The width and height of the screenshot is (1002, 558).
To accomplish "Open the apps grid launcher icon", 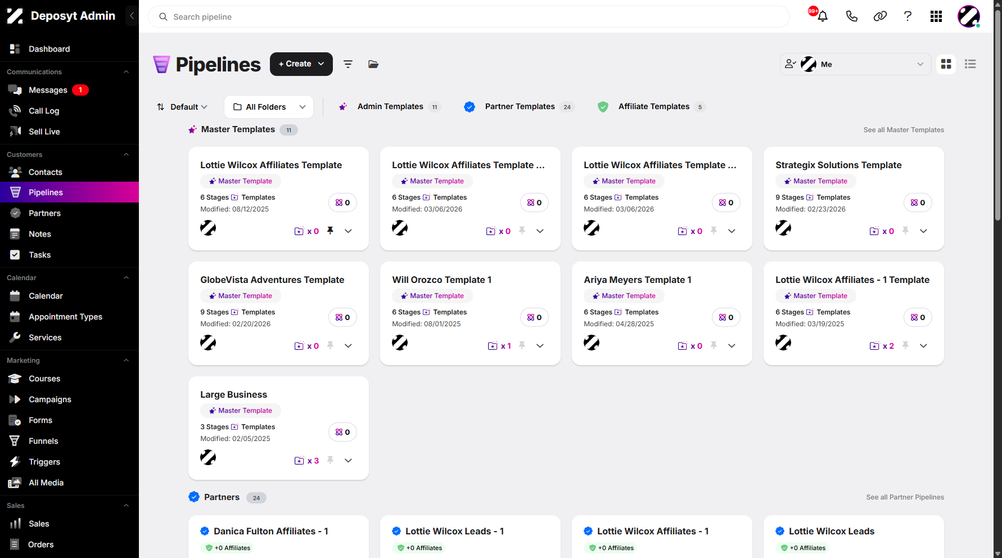I will tap(936, 16).
